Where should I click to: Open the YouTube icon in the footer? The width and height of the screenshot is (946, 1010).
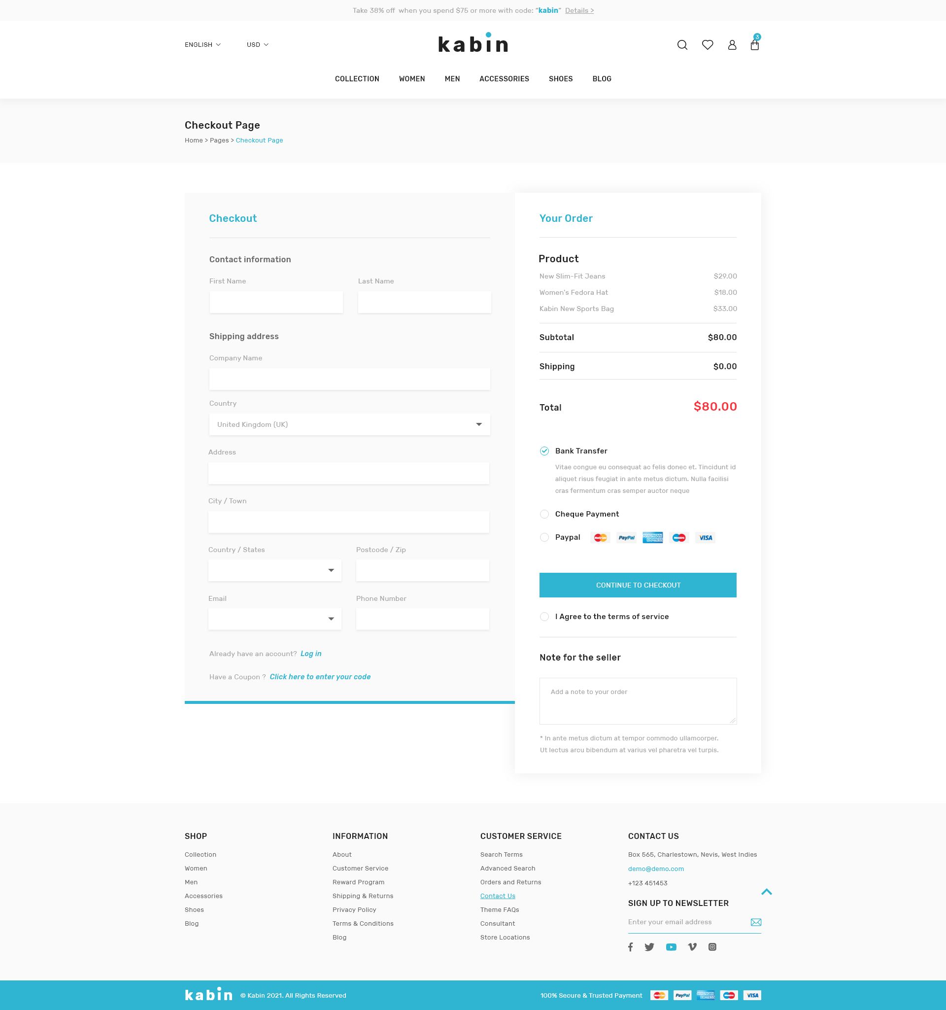[671, 947]
